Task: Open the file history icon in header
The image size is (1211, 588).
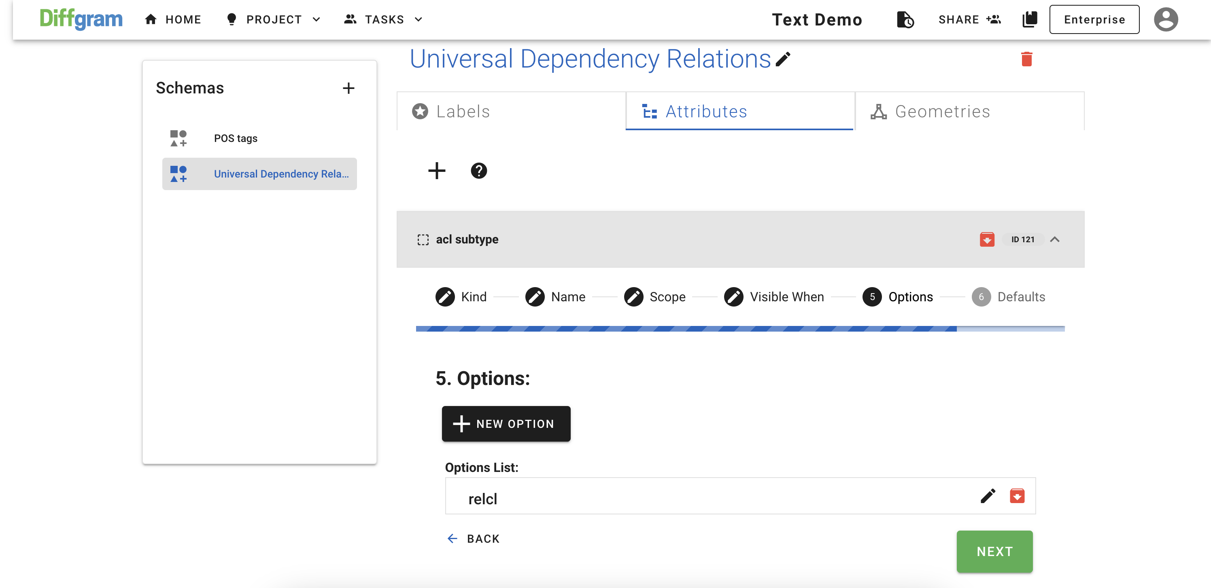Action: tap(905, 20)
